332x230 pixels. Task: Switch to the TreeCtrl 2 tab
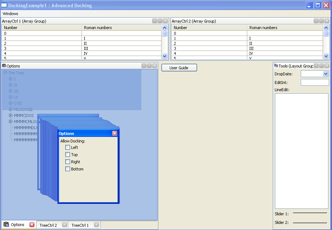(48, 225)
